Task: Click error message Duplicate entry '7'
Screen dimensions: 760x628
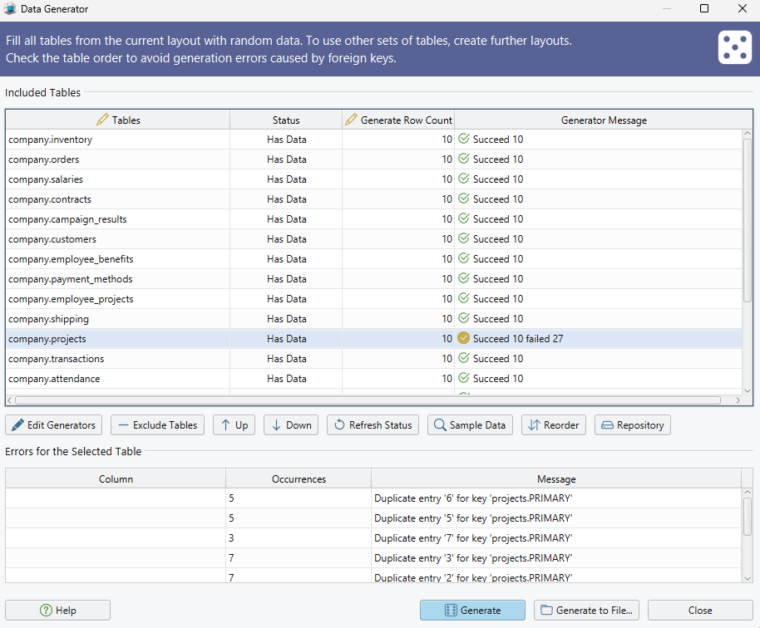Action: click(x=473, y=538)
